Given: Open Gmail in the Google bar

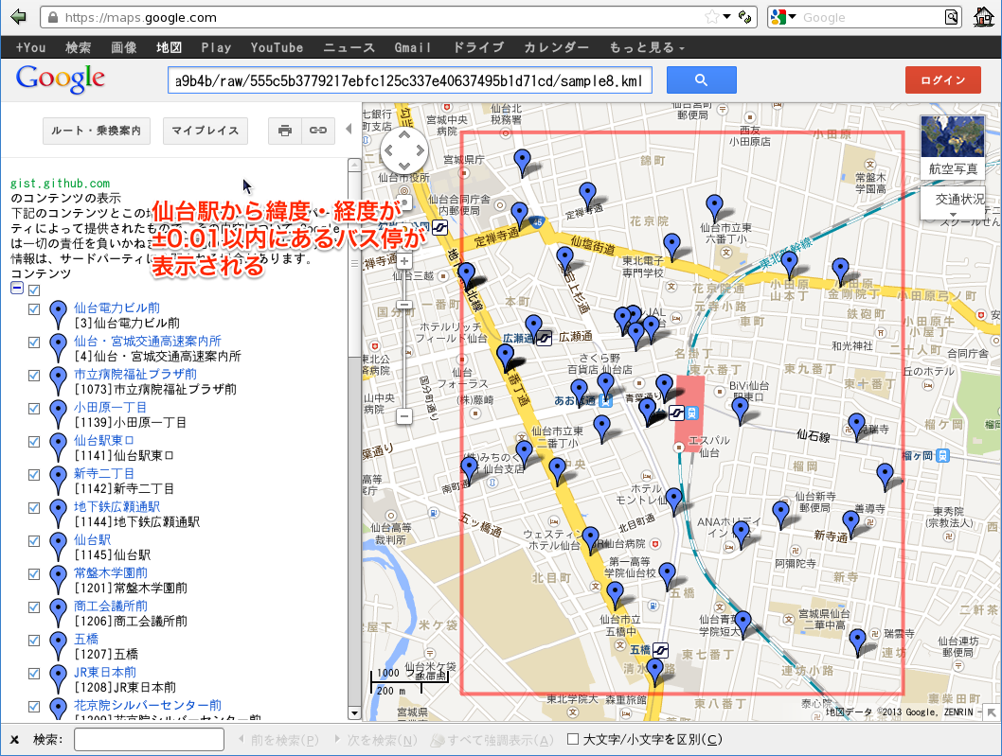Looking at the screenshot, I should [412, 47].
